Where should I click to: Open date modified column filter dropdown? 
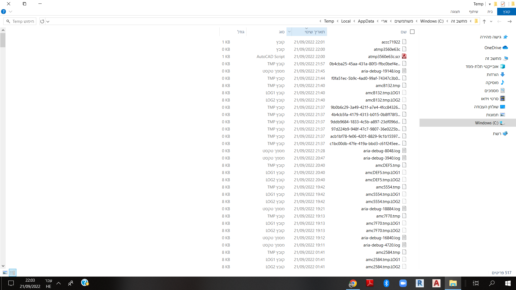tap(289, 32)
